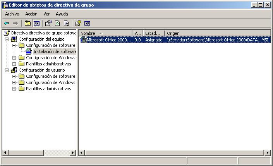Viewport: 273px width, 166px height.
Task: Toggle the console tree show/hide icon
Action: coord(36,23)
